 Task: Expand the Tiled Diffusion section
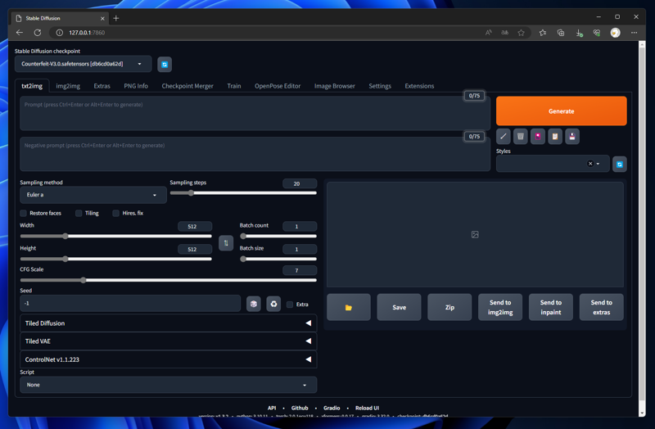point(169,323)
